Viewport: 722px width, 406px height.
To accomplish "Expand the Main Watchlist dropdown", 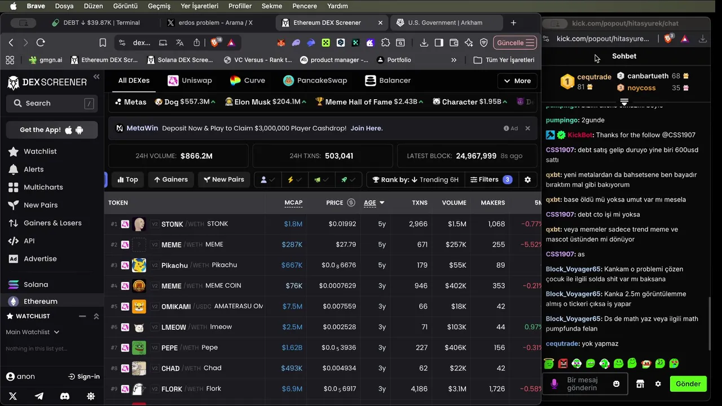I will pyautogui.click(x=32, y=332).
